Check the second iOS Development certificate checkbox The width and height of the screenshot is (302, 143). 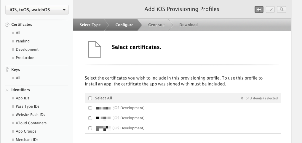[90, 118]
